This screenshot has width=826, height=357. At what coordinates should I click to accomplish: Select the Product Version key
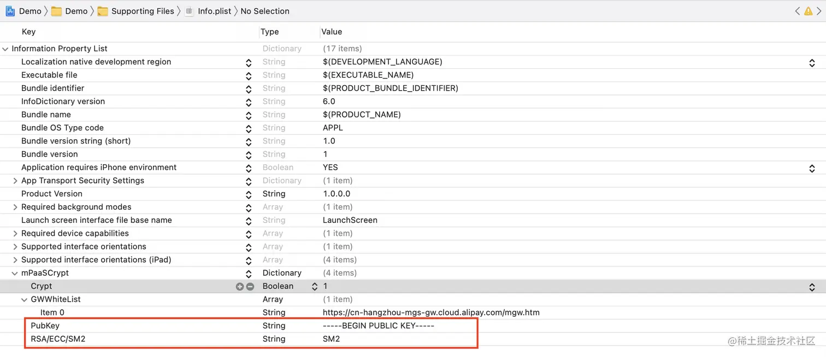[x=52, y=194]
